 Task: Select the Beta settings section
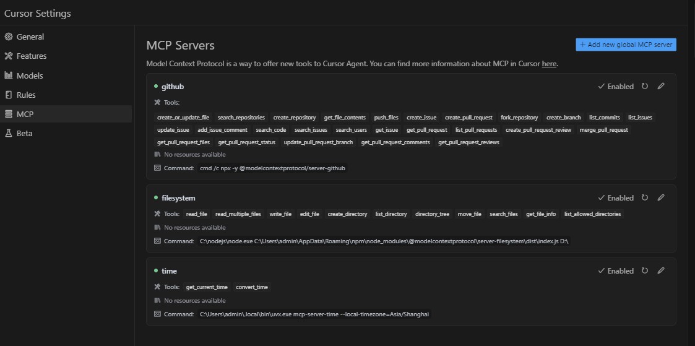coord(24,133)
